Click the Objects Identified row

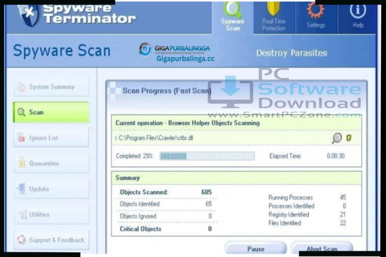pos(166,204)
